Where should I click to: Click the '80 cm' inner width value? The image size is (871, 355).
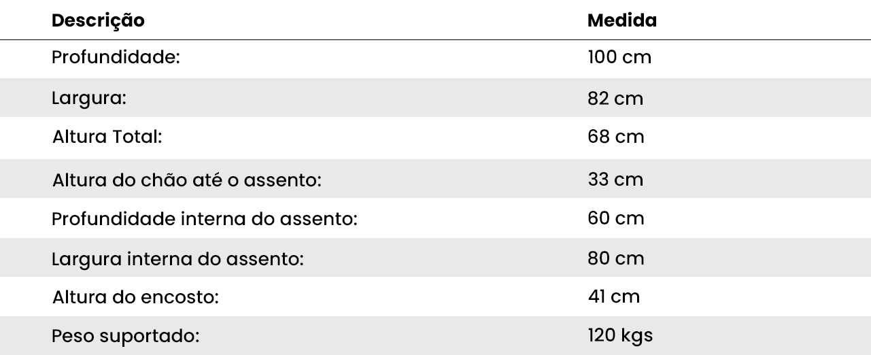coord(615,258)
